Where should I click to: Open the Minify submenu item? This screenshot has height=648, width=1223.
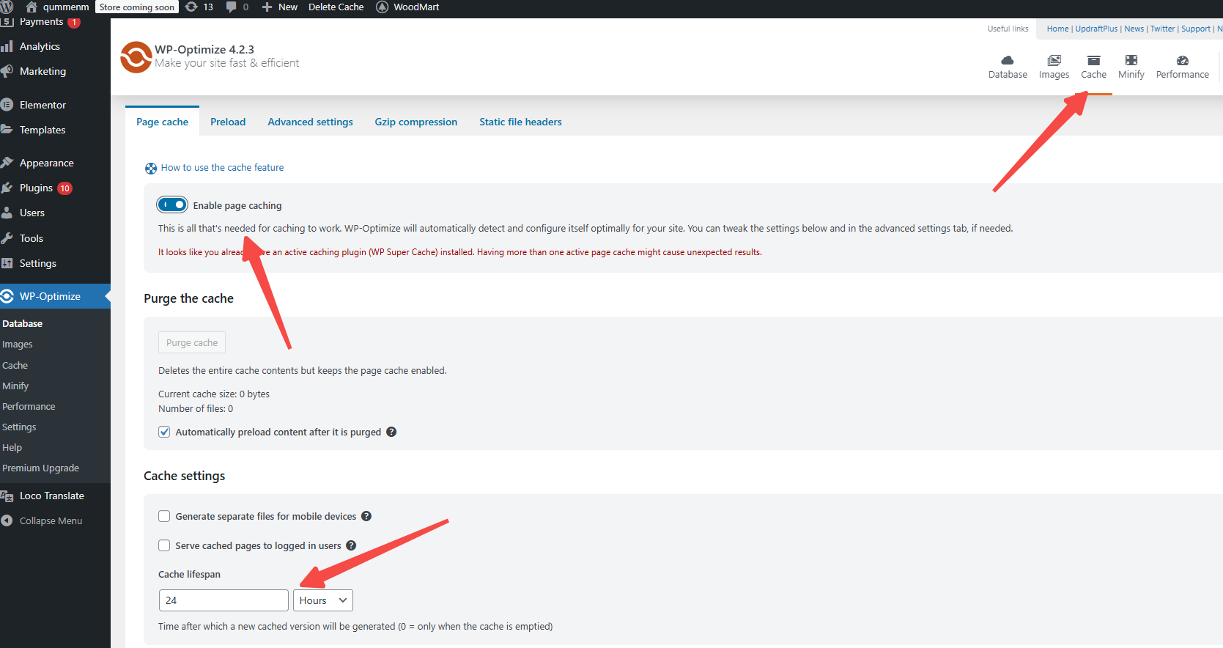(15, 386)
